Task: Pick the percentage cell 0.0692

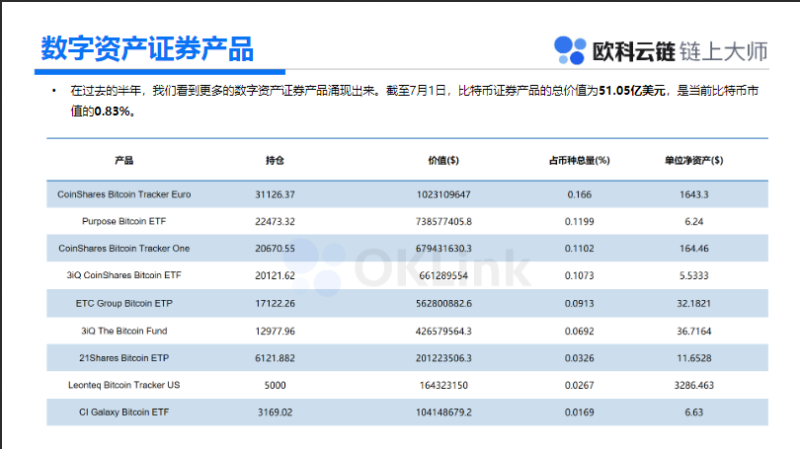Action: [x=579, y=332]
